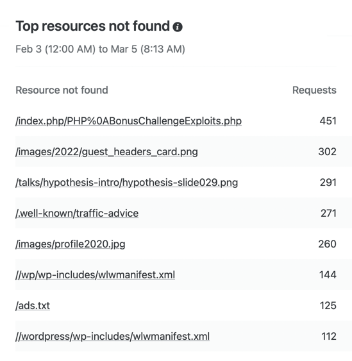
Task: Select the 302 requests count
Action: (x=327, y=152)
